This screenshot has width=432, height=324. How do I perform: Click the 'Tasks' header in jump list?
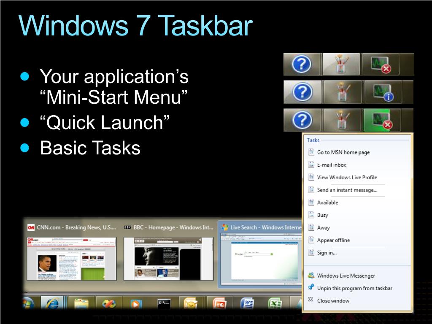click(x=313, y=140)
